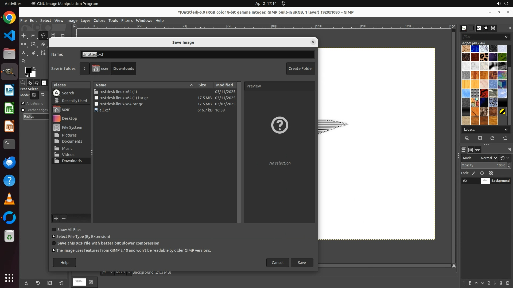Choose the Bucket Fill tool

pos(43,44)
